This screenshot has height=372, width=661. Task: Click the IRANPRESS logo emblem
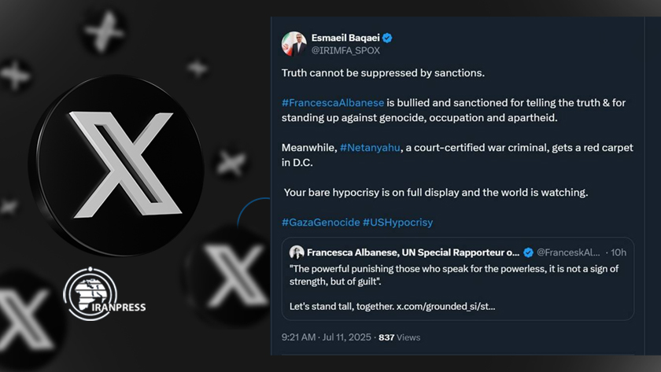point(90,294)
